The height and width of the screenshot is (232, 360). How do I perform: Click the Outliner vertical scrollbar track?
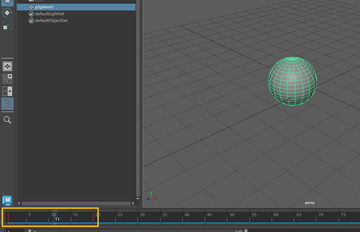tap(138, 99)
